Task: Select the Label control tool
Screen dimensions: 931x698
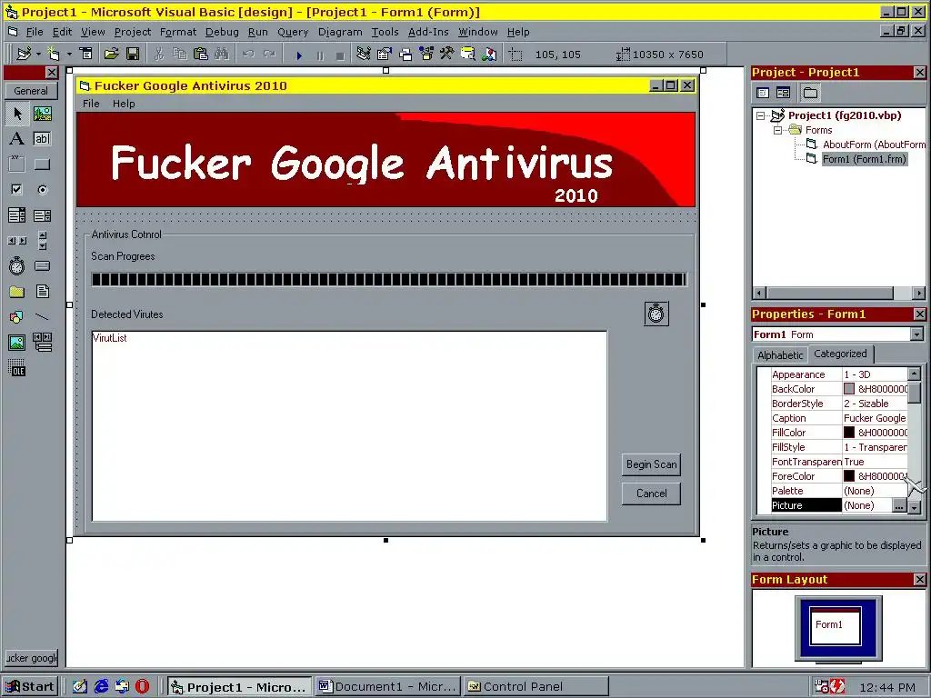Action: pos(17,139)
